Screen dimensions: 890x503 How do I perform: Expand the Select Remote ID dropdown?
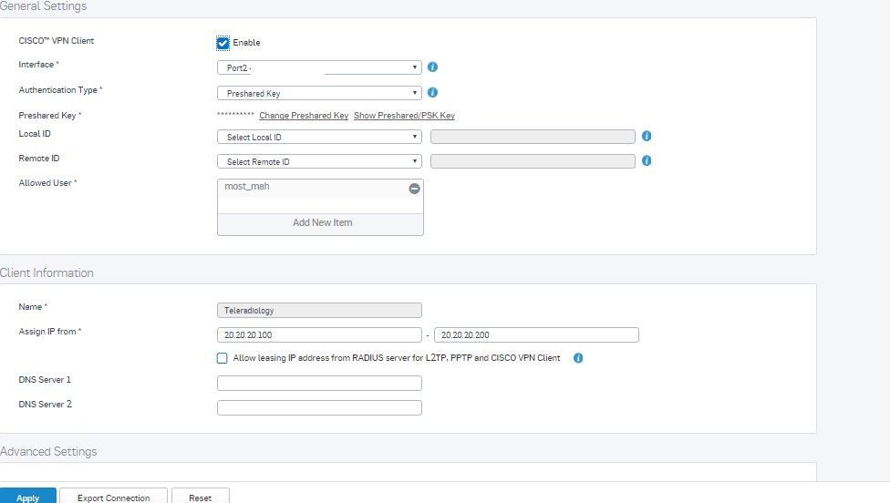click(319, 161)
